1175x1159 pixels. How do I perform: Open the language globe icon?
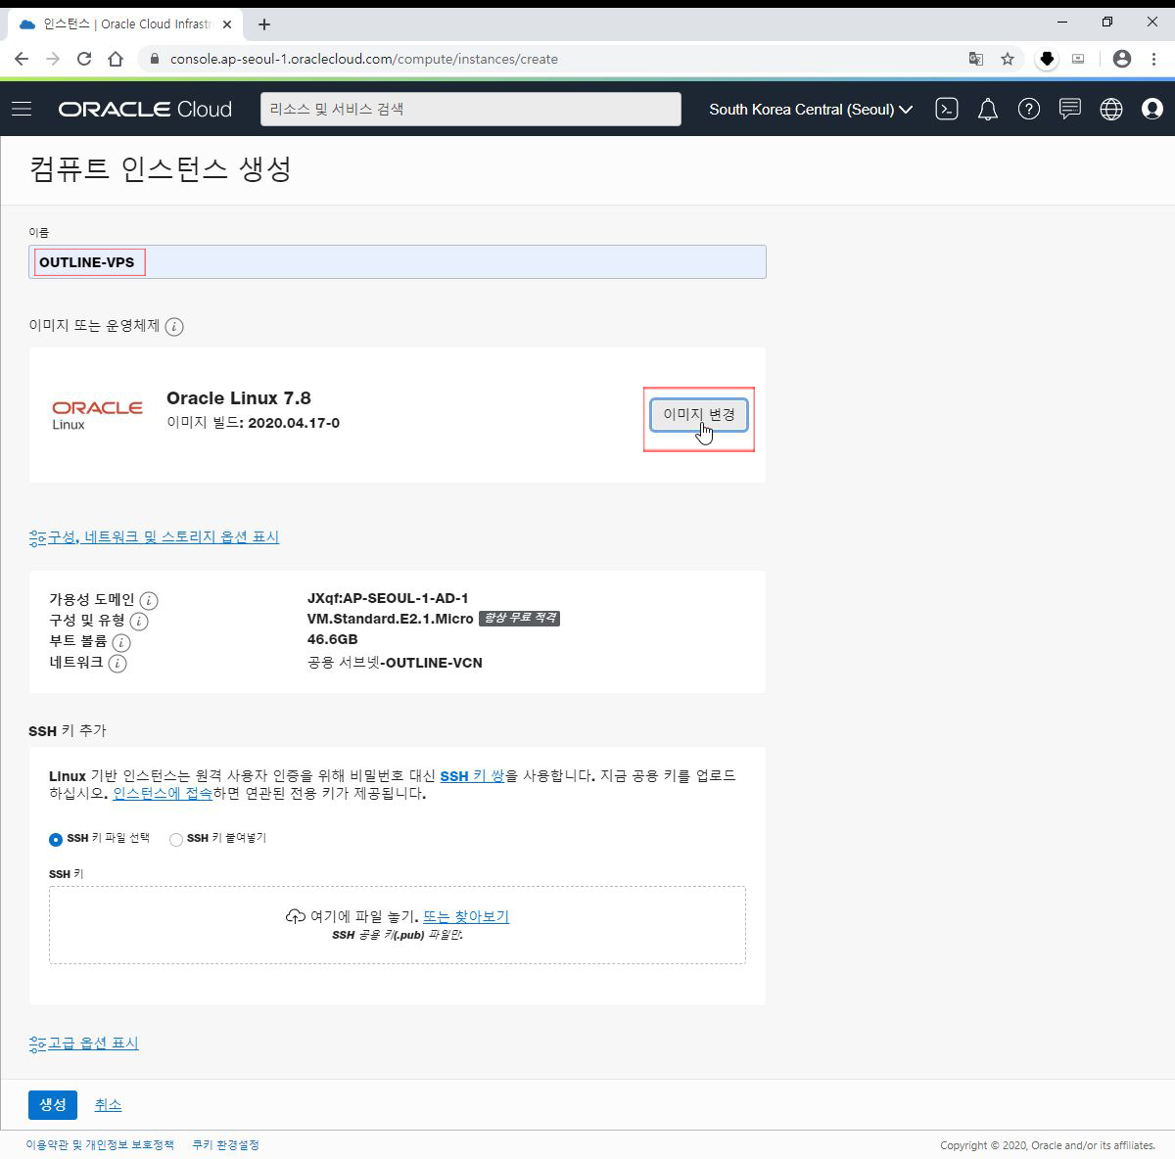pyautogui.click(x=1111, y=109)
